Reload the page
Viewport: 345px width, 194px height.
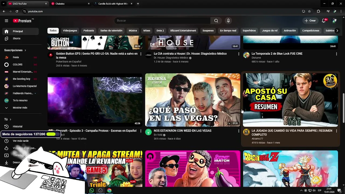pyautogui.click(x=17, y=11)
